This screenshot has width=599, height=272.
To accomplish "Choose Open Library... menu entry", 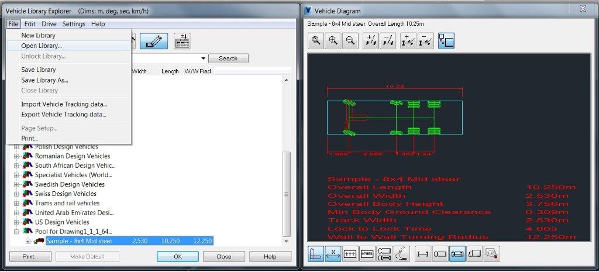I will click(69, 46).
